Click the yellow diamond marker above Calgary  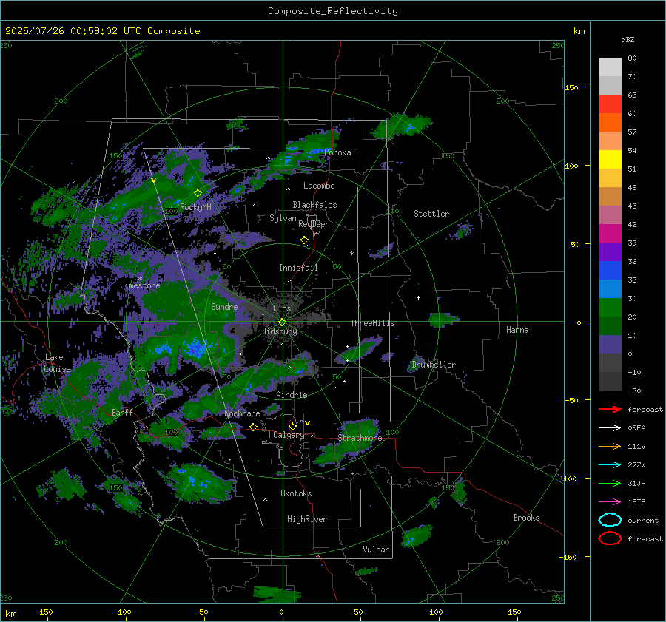[x=292, y=426]
